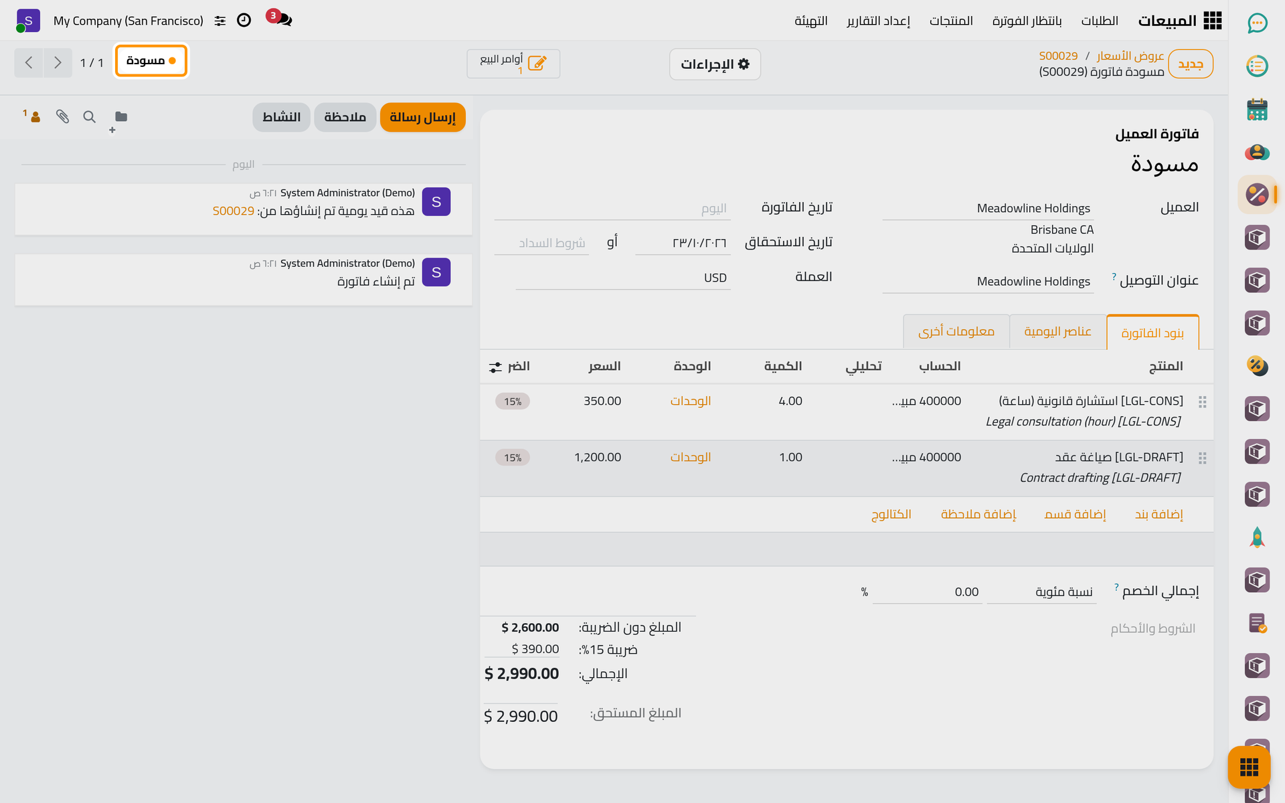Click the جديد new button
The height and width of the screenshot is (803, 1285).
1191,64
